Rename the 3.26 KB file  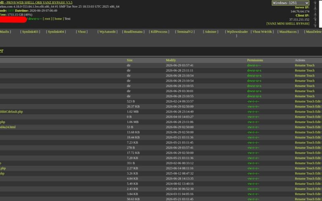pyautogui.click(x=300, y=173)
